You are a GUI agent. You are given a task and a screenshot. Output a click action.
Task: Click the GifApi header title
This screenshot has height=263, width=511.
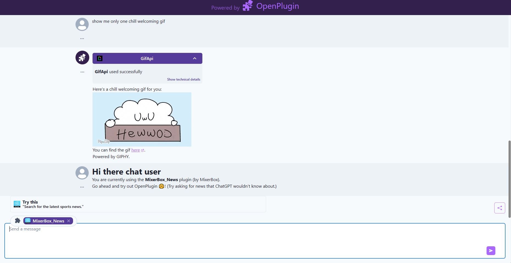pyautogui.click(x=147, y=58)
